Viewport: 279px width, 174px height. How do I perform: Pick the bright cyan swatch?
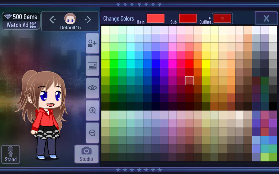(x=131, y=64)
